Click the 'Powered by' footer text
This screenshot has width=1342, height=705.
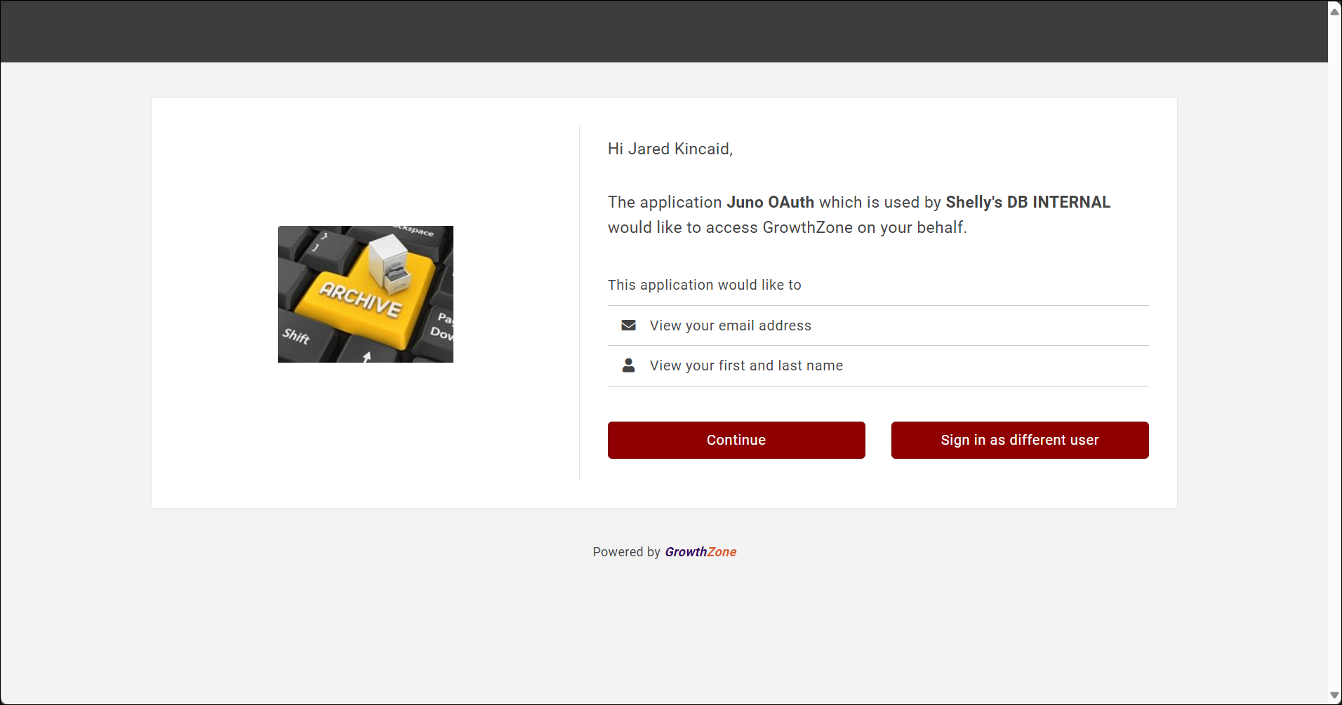626,552
